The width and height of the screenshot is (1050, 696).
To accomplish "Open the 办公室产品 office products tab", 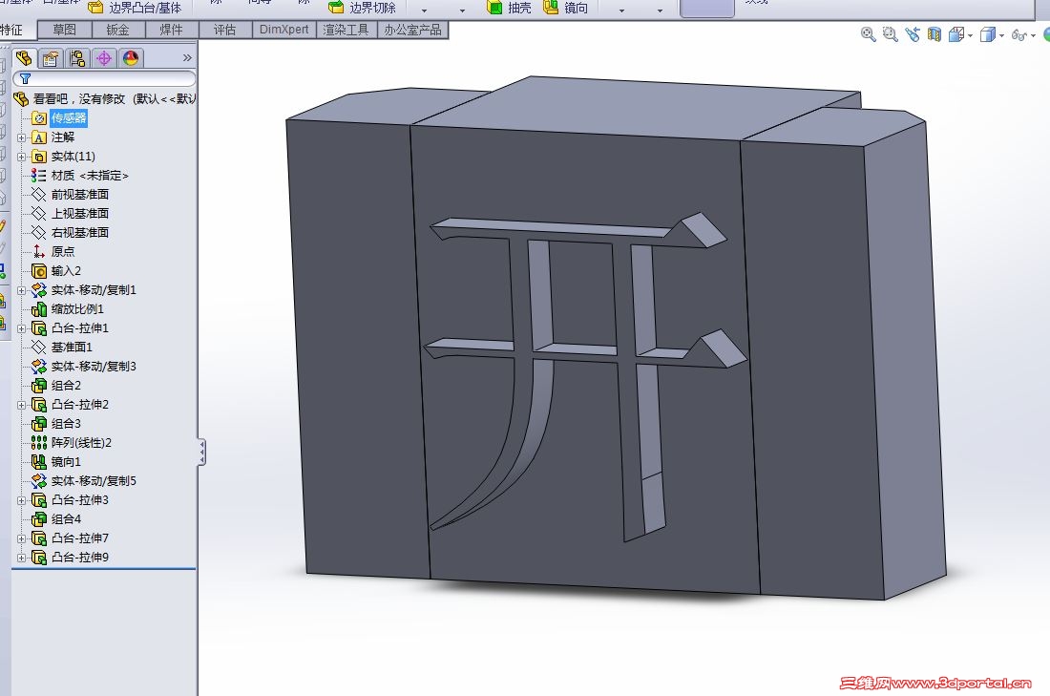I will point(412,30).
